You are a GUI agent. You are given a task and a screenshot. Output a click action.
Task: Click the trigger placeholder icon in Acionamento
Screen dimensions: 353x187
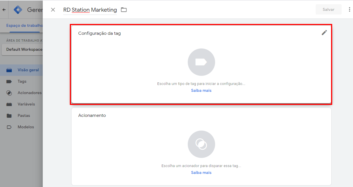(x=201, y=144)
